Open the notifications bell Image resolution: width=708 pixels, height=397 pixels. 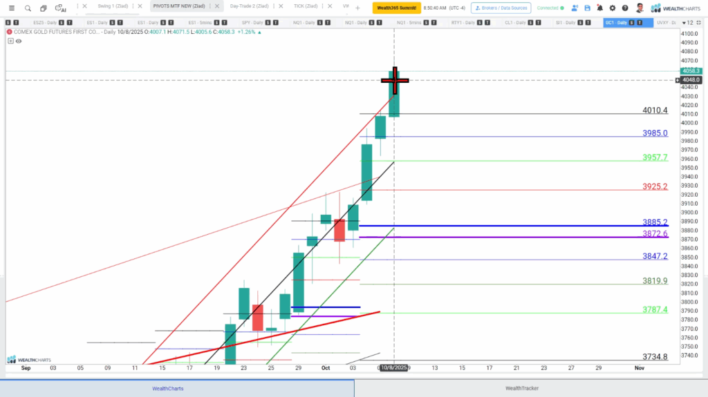click(599, 8)
